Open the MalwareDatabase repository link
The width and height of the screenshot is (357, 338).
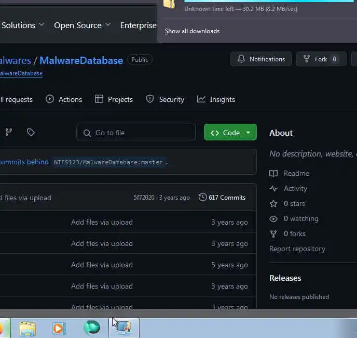pos(81,60)
